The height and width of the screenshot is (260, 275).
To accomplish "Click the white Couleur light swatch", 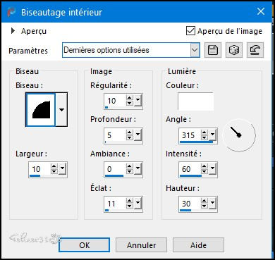I will pos(195,101).
